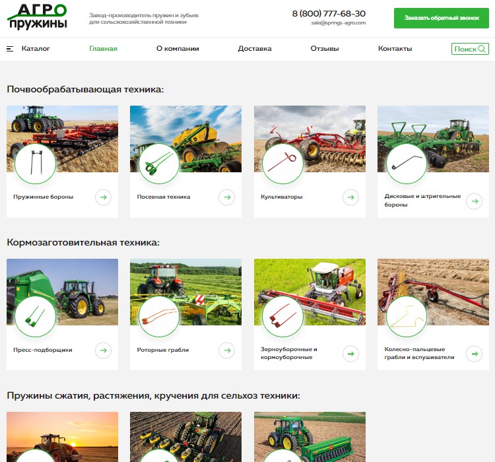Click red coil tine icon on Культиваторы

[x=283, y=163]
